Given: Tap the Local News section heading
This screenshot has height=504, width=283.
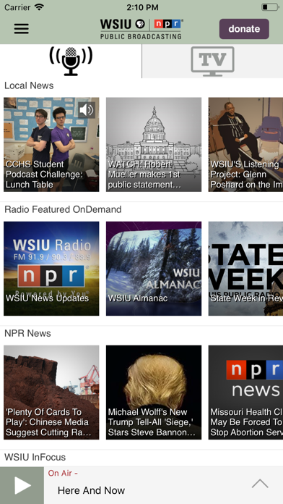Looking at the screenshot, I should click(x=29, y=85).
